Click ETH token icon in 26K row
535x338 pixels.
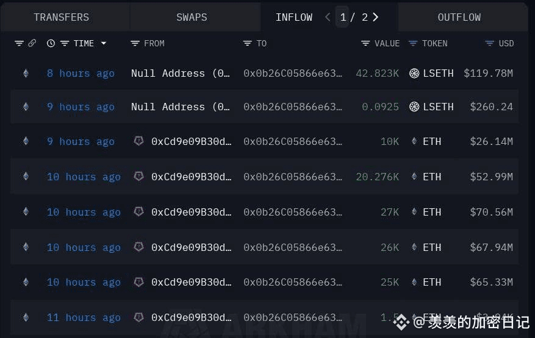(414, 247)
